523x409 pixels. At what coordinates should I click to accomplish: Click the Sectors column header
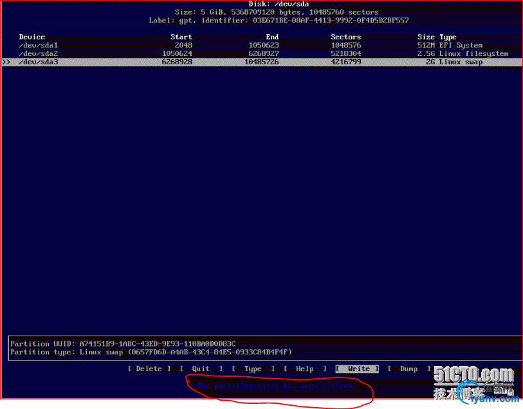(x=346, y=37)
